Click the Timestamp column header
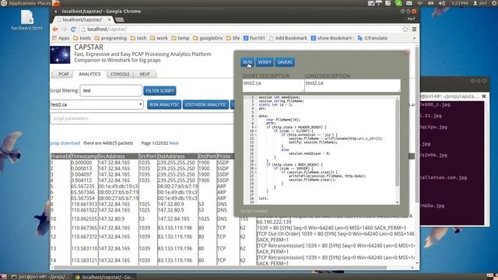The height and width of the screenshot is (280, 498). click(x=85, y=156)
